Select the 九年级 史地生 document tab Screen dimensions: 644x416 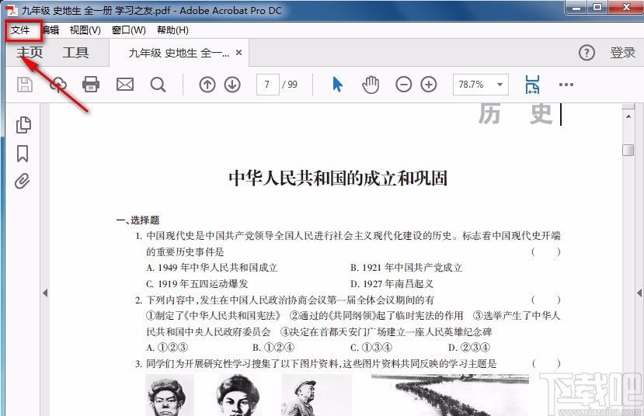[179, 53]
